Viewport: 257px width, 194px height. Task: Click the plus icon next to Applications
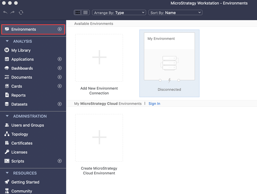tap(60, 59)
